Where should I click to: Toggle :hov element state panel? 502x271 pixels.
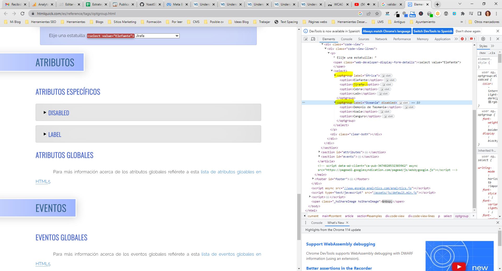(482, 53)
